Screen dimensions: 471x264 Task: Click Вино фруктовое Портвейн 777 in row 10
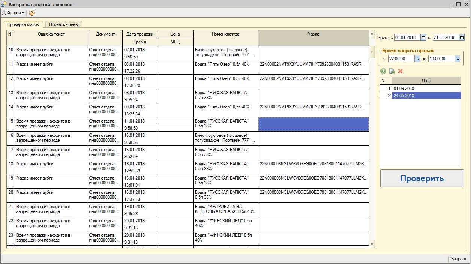pyautogui.click(x=226, y=53)
